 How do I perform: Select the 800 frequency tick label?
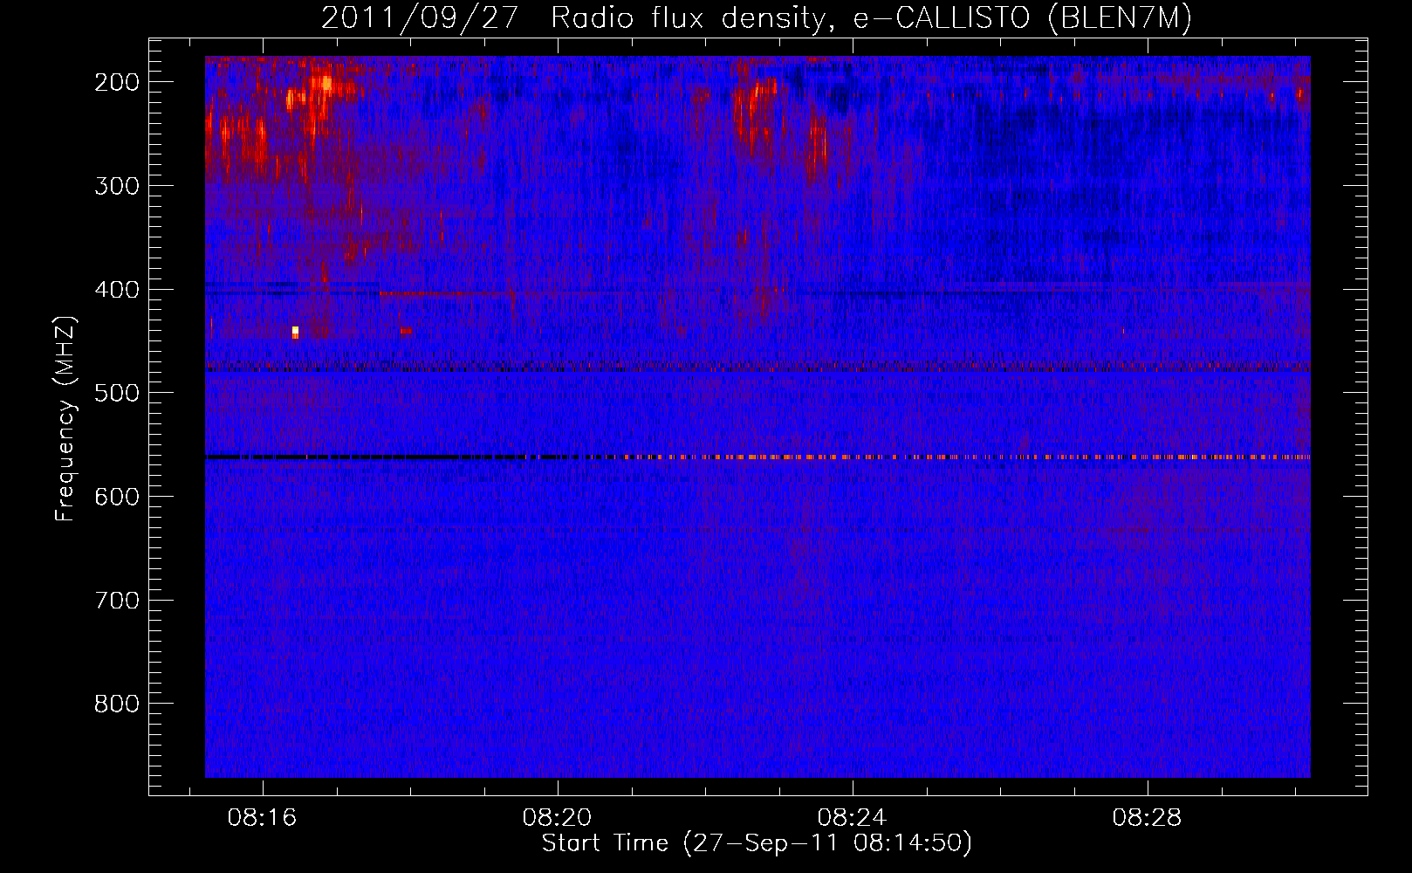pyautogui.click(x=117, y=704)
